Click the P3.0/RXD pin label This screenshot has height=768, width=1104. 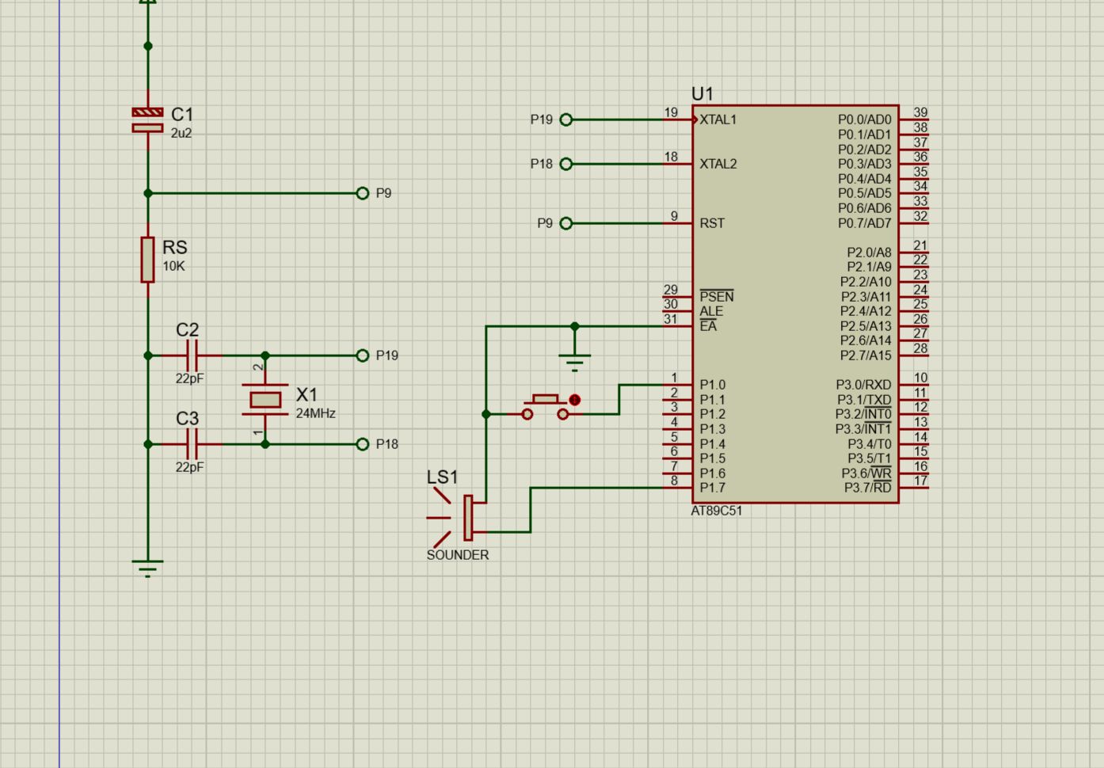pyautogui.click(x=865, y=385)
